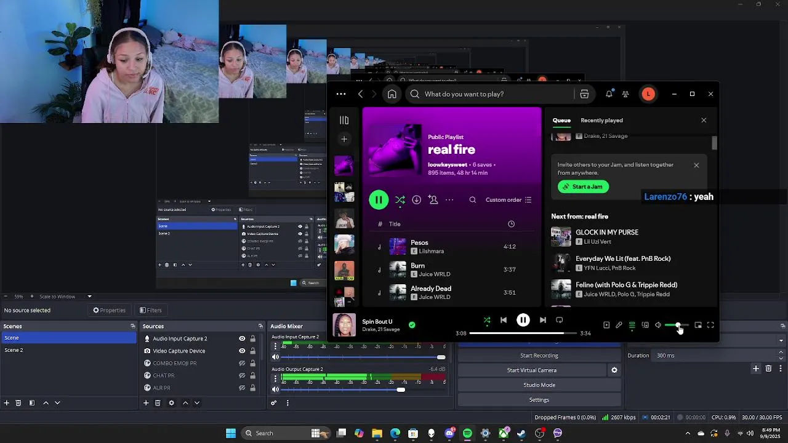788x443 pixels.
Task: Hide Audio Input Capture 2 source
Action: tap(242, 338)
